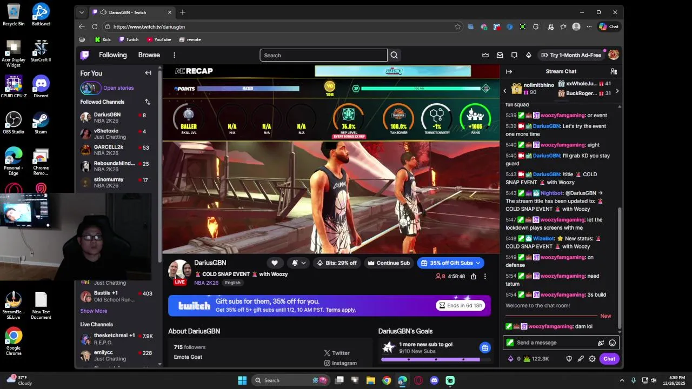The image size is (692, 389).
Task: Focus the Twitch Search input
Action: click(x=323, y=55)
